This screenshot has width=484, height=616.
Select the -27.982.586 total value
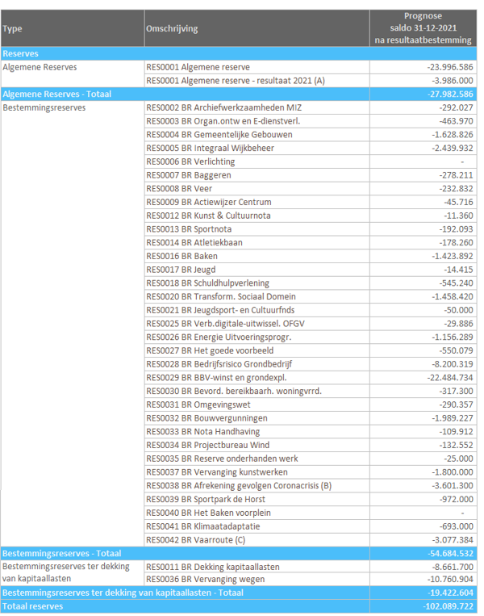(449, 94)
